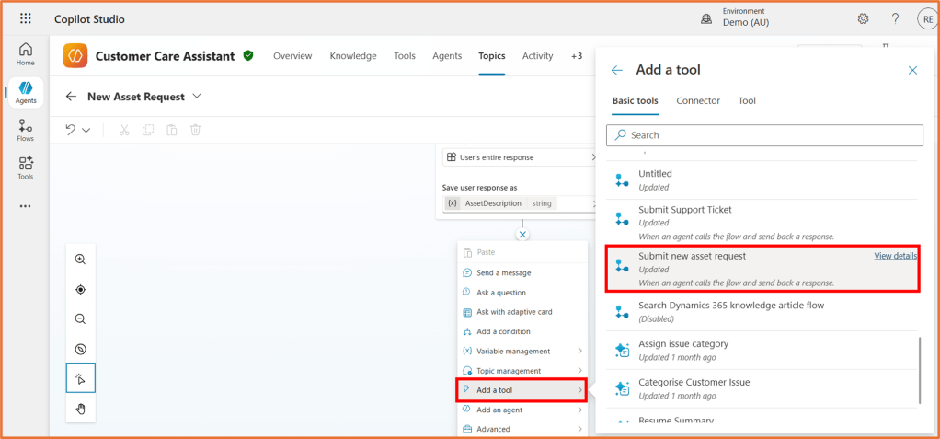Click the Delete trash icon
The image size is (940, 439).
195,130
